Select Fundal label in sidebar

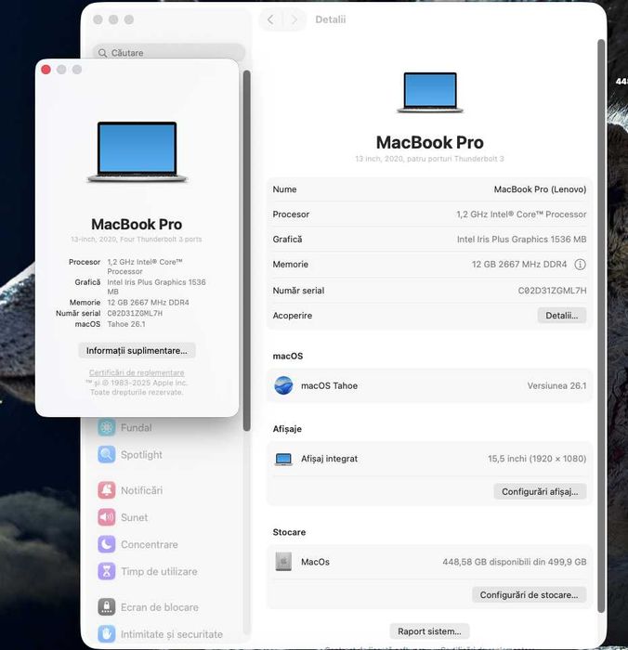point(136,427)
